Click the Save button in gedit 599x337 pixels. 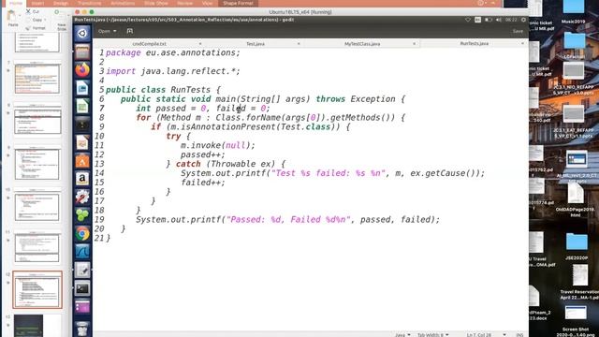(518, 31)
